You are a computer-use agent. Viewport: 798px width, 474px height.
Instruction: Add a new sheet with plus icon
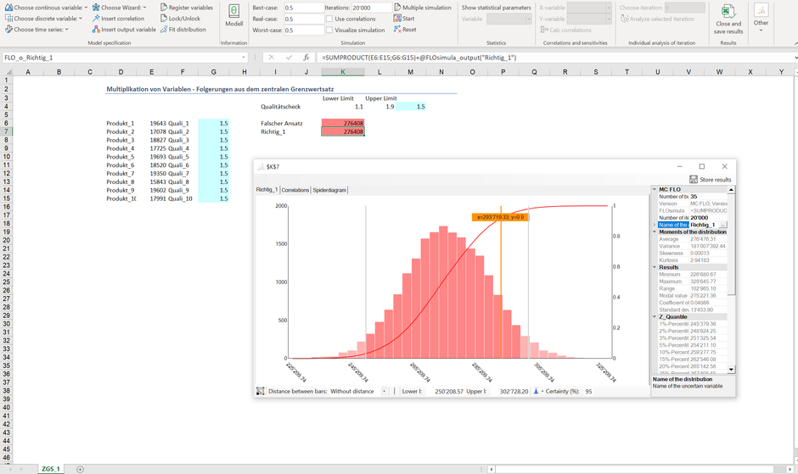point(80,469)
